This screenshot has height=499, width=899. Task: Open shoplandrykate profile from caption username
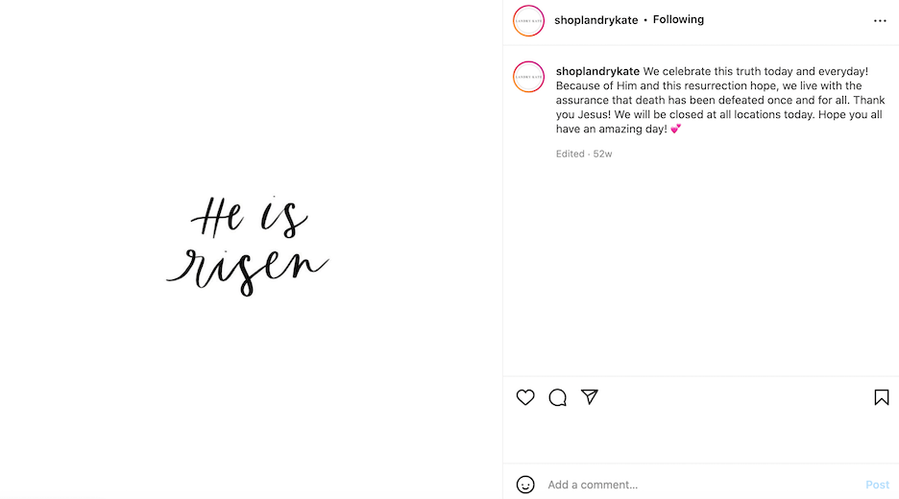pyautogui.click(x=597, y=71)
